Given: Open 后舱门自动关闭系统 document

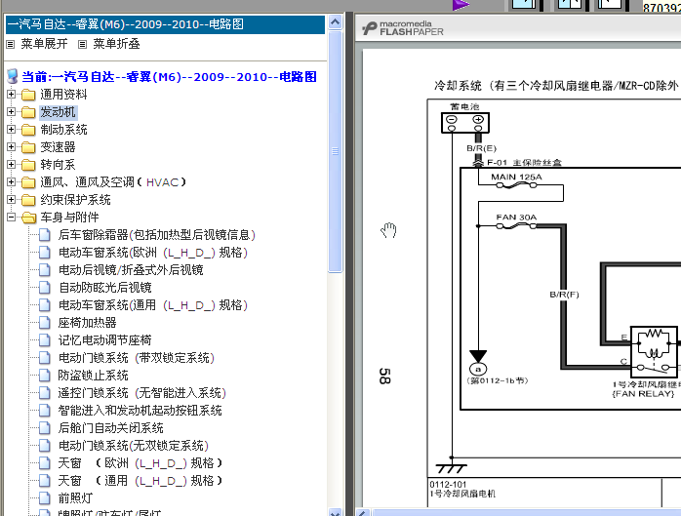Looking at the screenshot, I should coord(111,428).
